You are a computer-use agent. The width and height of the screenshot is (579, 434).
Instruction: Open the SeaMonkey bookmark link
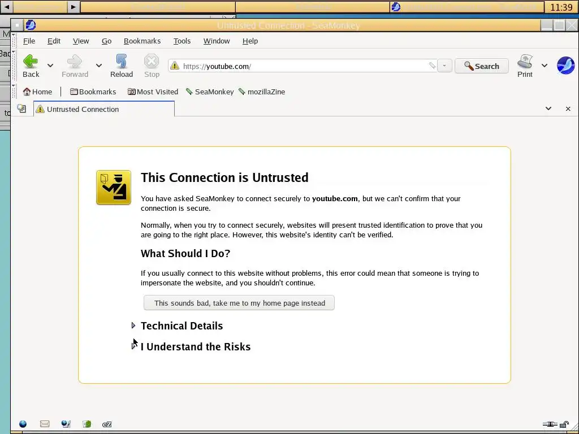[x=210, y=92]
